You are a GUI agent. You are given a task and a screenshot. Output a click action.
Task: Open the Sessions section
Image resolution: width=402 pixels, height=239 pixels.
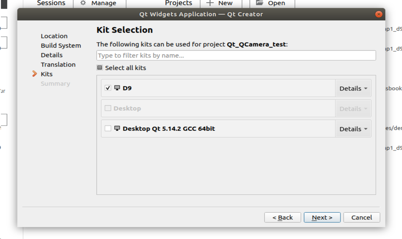(51, 3)
